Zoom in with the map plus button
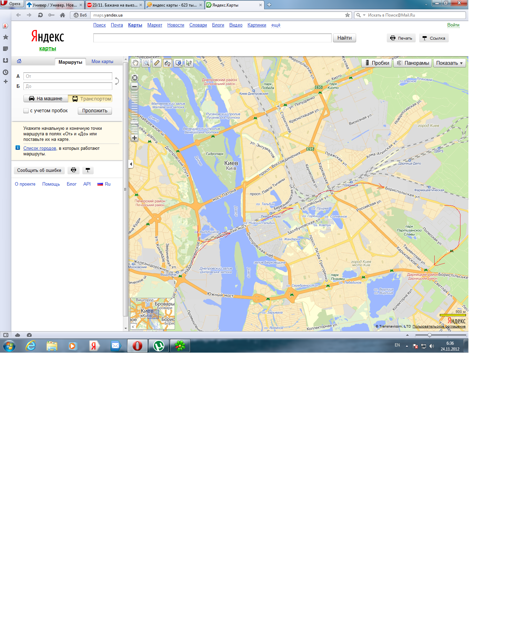Screen dimensions: 529x635 pyautogui.click(x=135, y=138)
